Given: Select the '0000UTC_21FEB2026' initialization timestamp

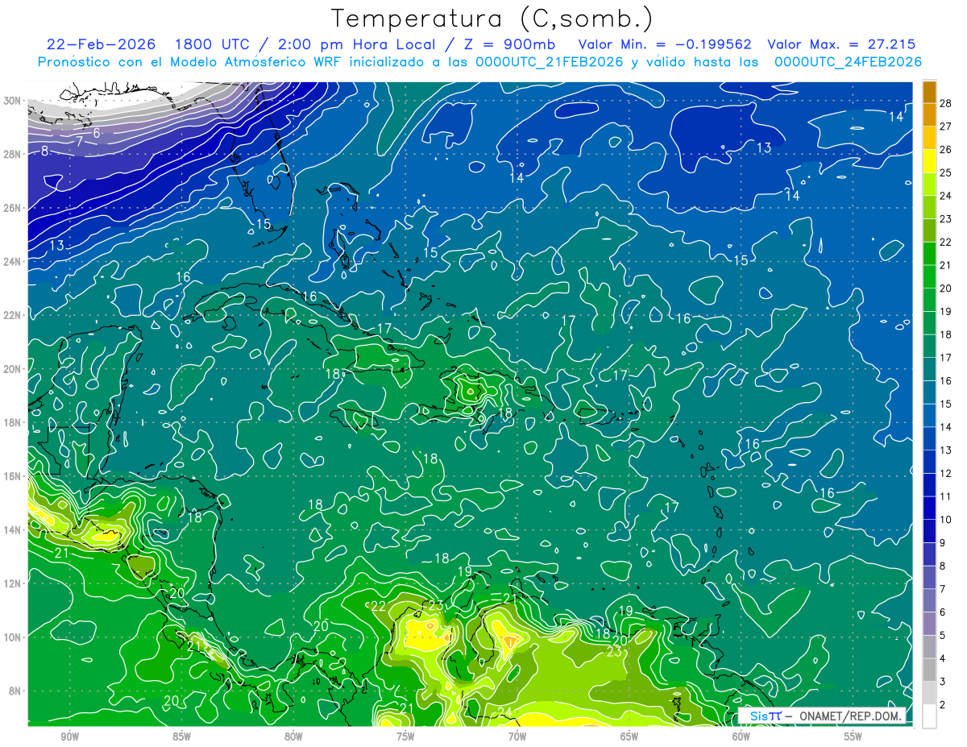Looking at the screenshot, I should point(550,62).
